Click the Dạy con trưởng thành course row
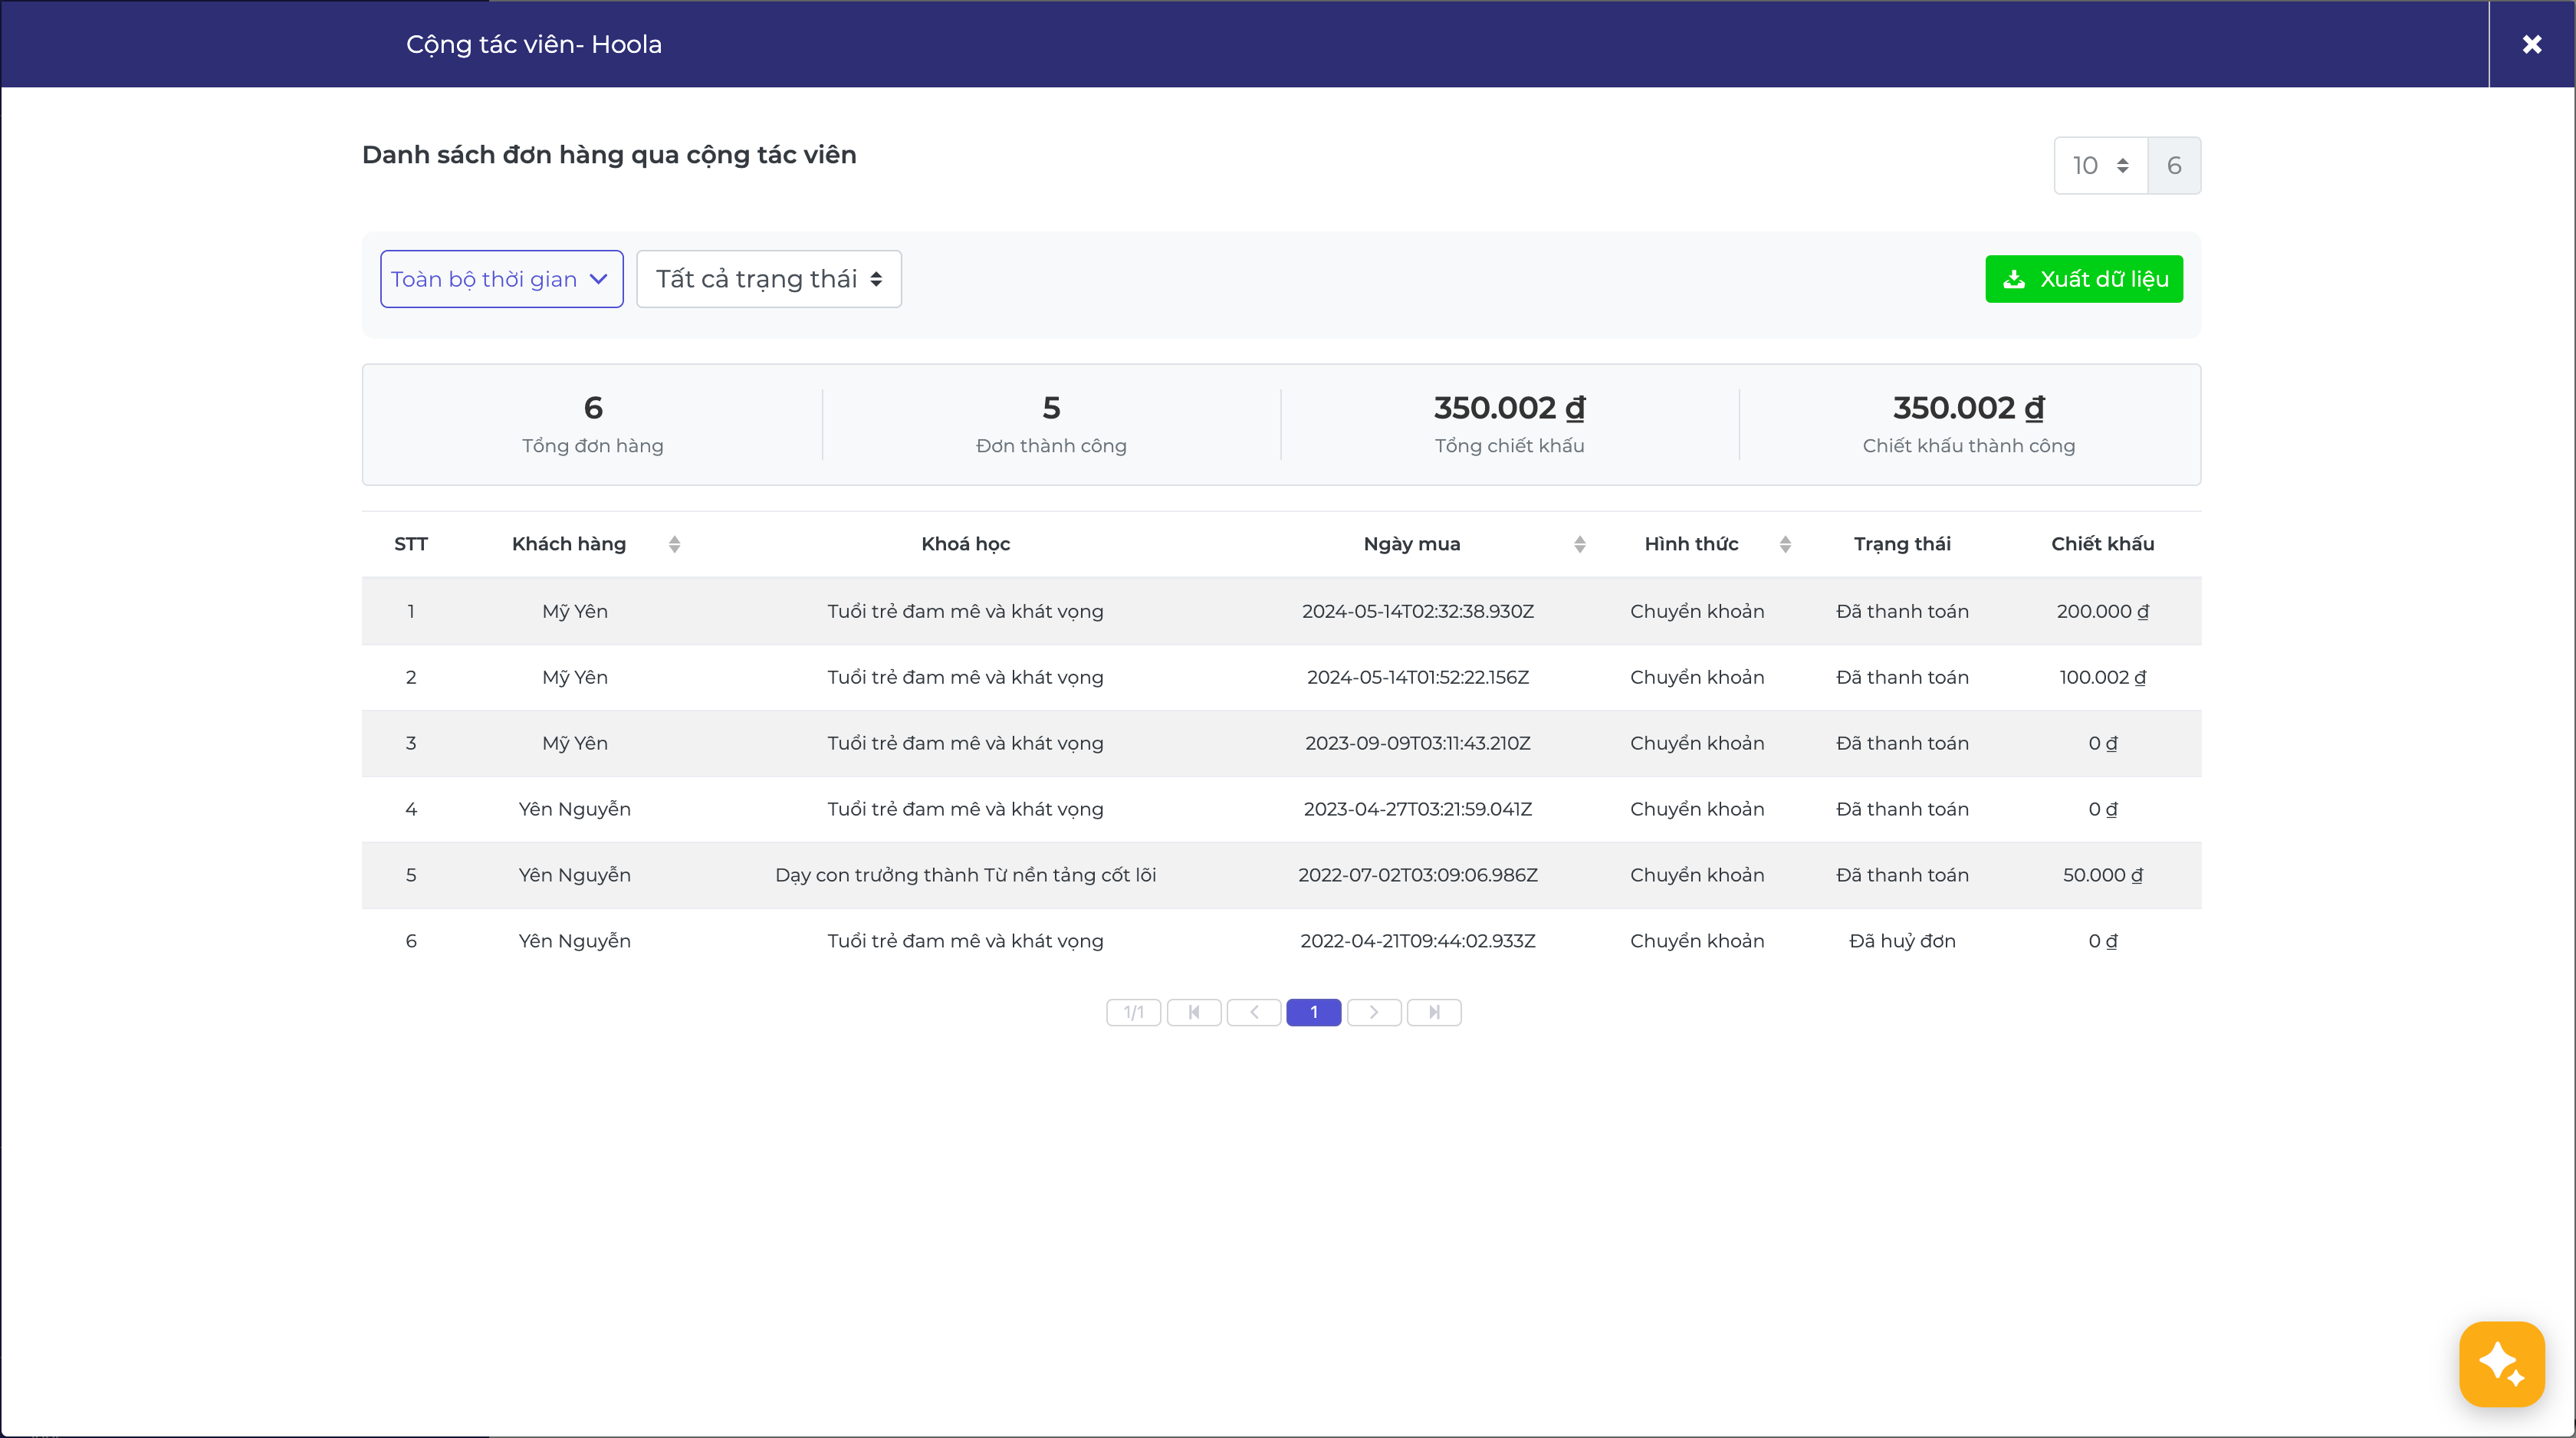 [965, 875]
